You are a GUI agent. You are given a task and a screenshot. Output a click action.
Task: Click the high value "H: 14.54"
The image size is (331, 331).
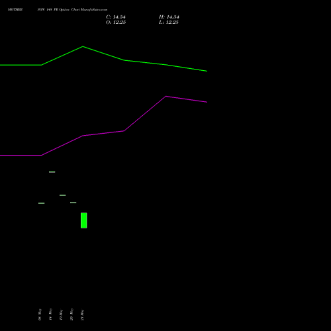coord(169,17)
